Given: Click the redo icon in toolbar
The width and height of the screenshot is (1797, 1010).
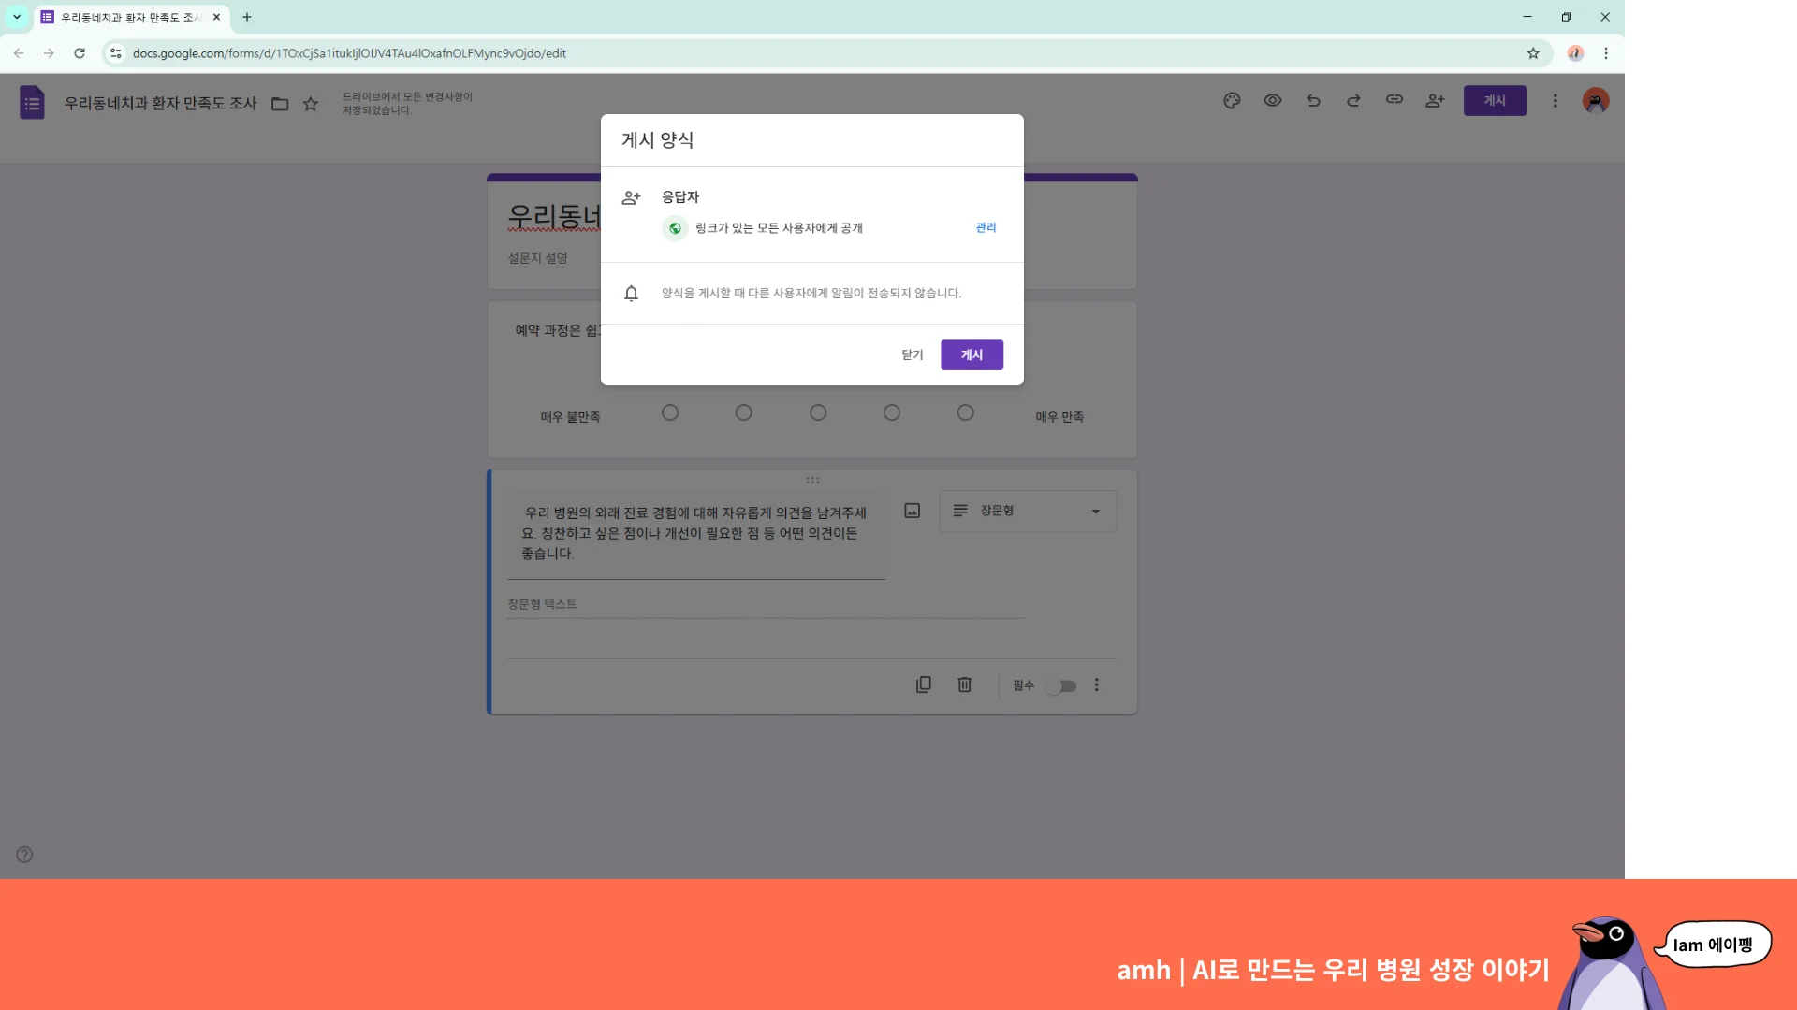Looking at the screenshot, I should pos(1353,100).
